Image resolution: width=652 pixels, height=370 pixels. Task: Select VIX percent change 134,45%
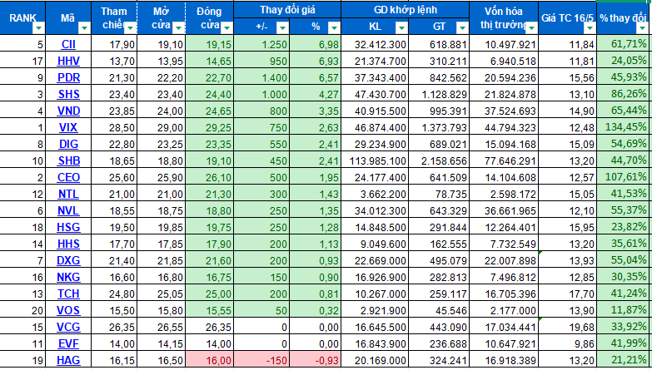[x=623, y=127]
